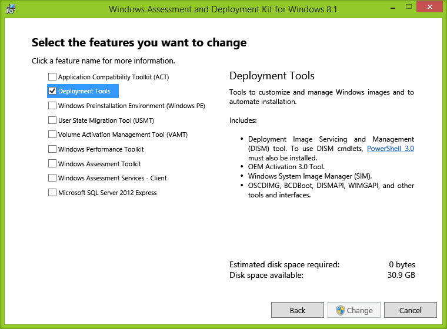The height and width of the screenshot is (329, 447).
Task: Show info for Microsoft SQL Server 2012 Express
Action: [107, 193]
